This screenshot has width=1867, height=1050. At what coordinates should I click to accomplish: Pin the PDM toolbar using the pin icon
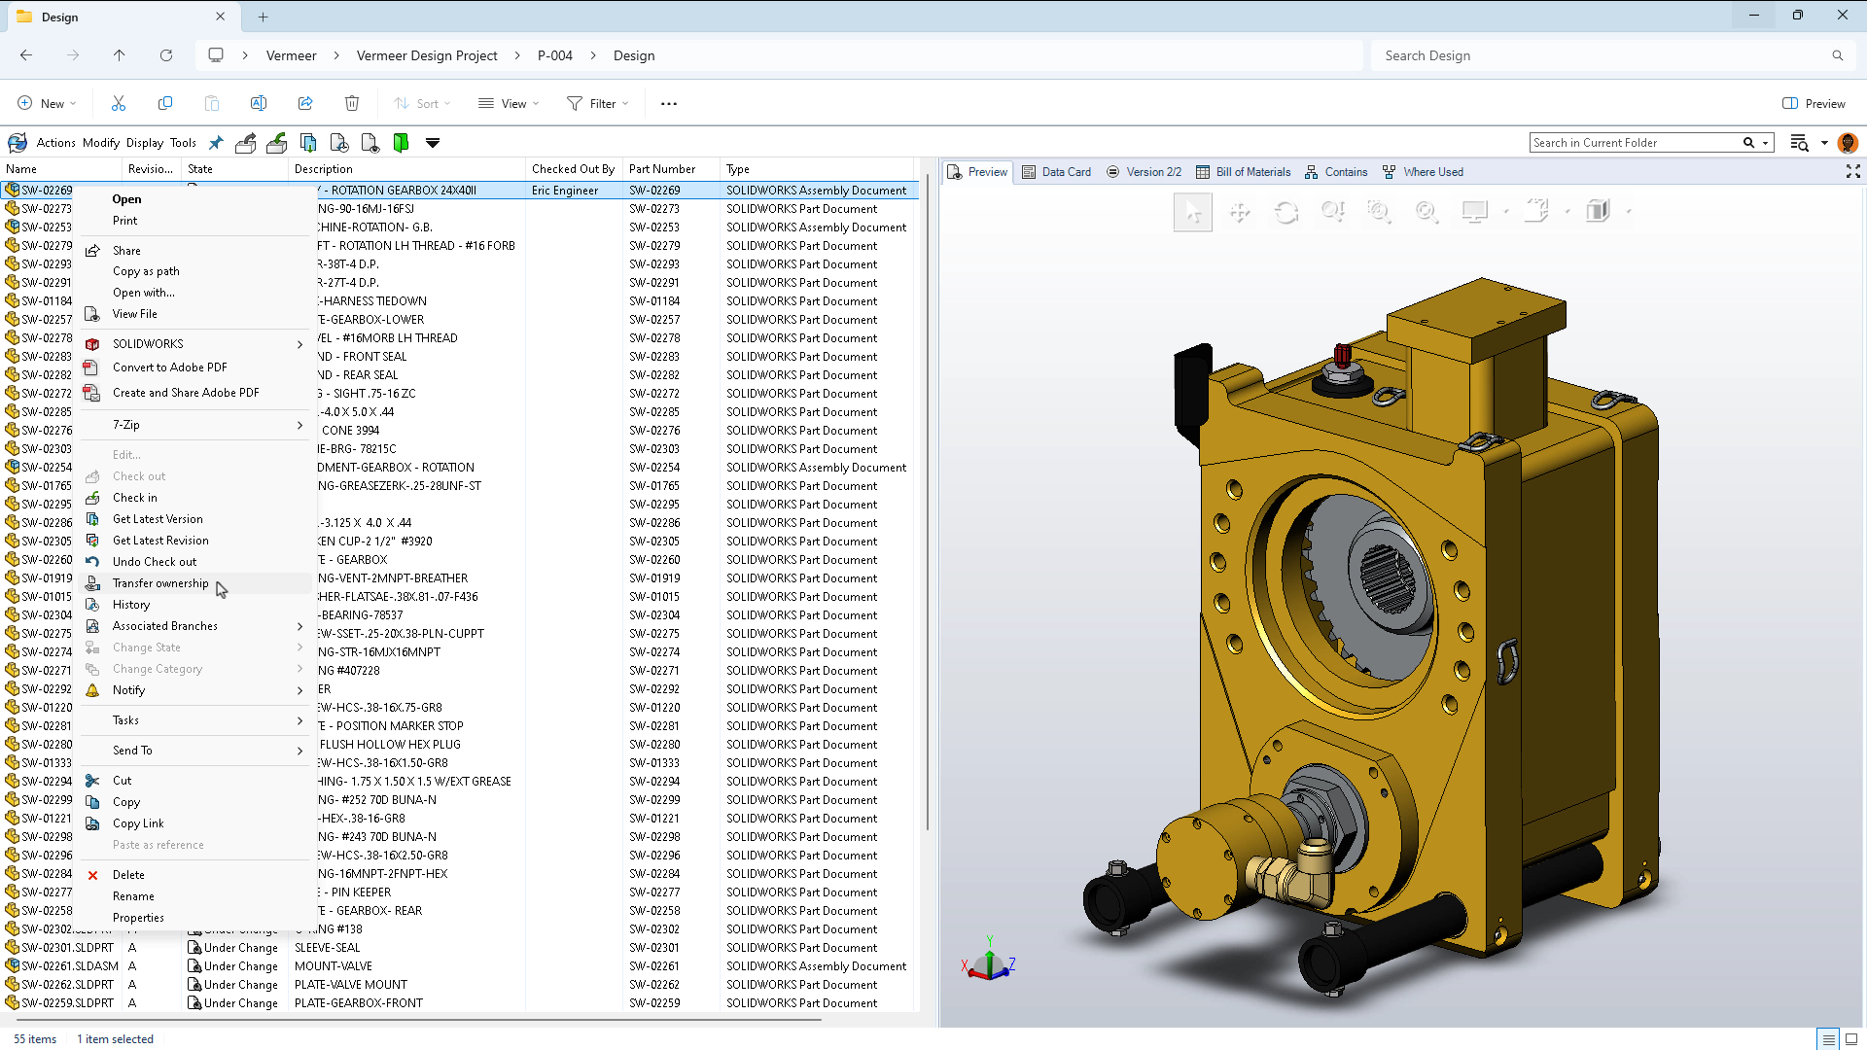point(216,142)
